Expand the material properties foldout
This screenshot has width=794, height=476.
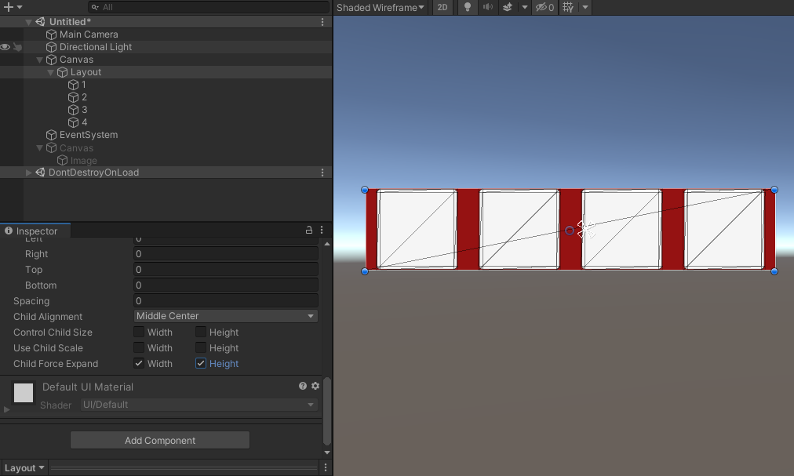(6, 409)
